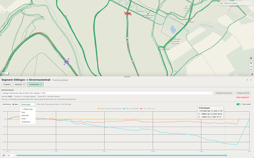Click the Selected 15:47 summary text
Image resolution: width=254 pixels, height=158 pixels.
pos(7,97)
